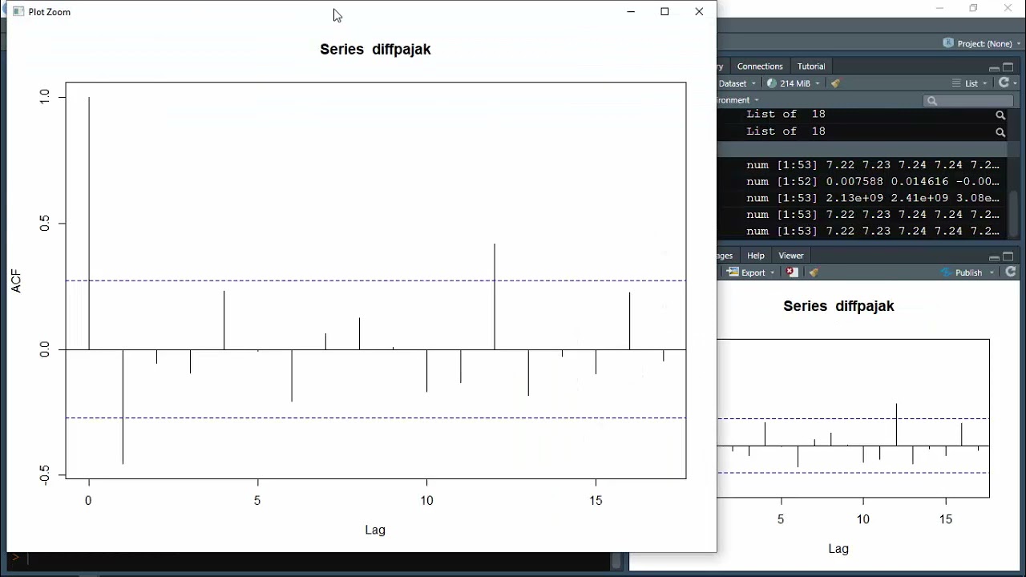Switch to the Viewer tab
Screen dimensions: 1026x577
pos(791,256)
